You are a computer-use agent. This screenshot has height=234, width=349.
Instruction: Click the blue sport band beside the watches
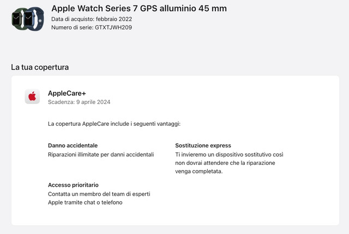pyautogui.click(x=39, y=19)
